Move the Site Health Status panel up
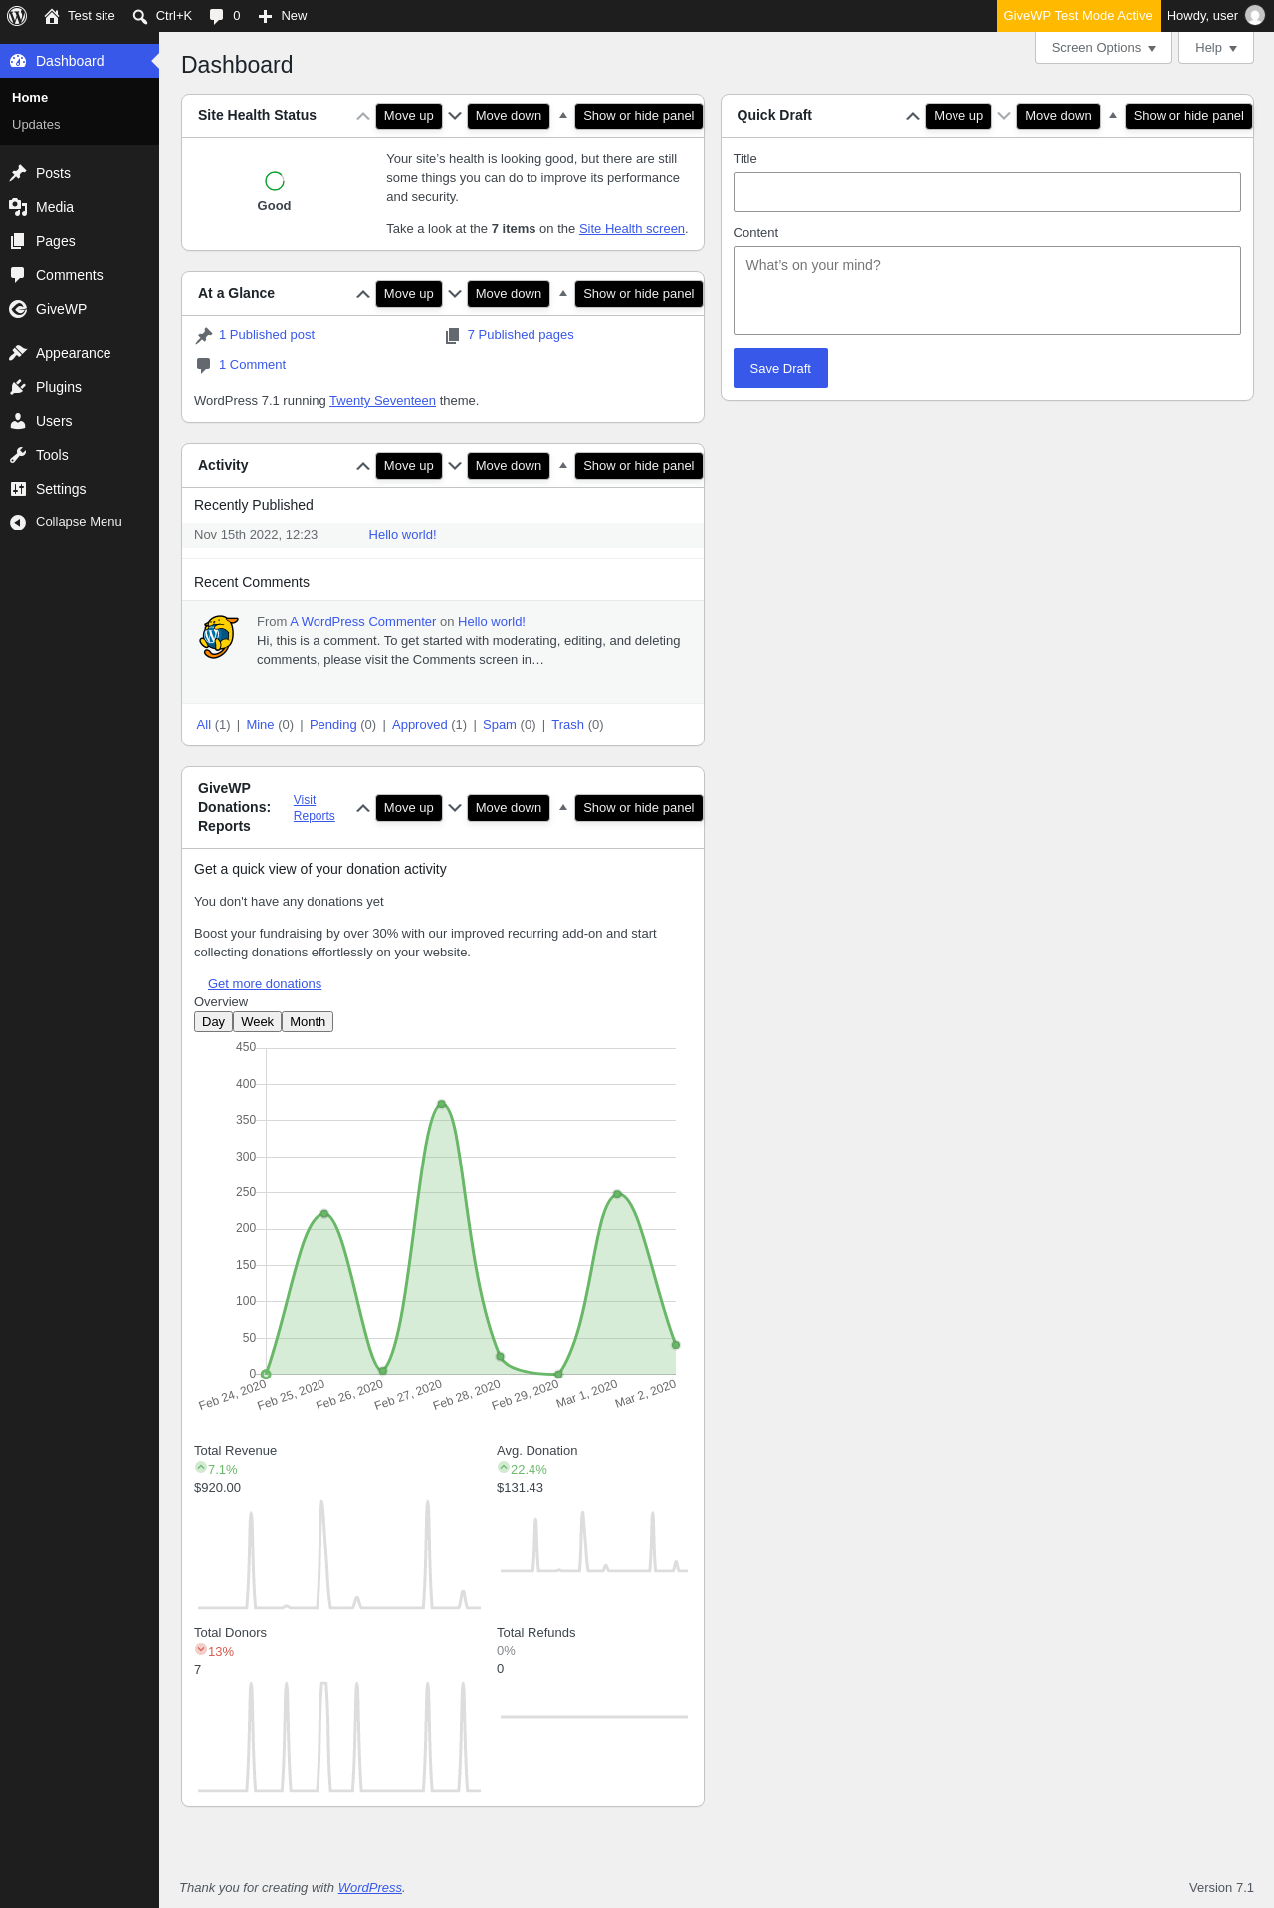The height and width of the screenshot is (1908, 1274). (363, 116)
